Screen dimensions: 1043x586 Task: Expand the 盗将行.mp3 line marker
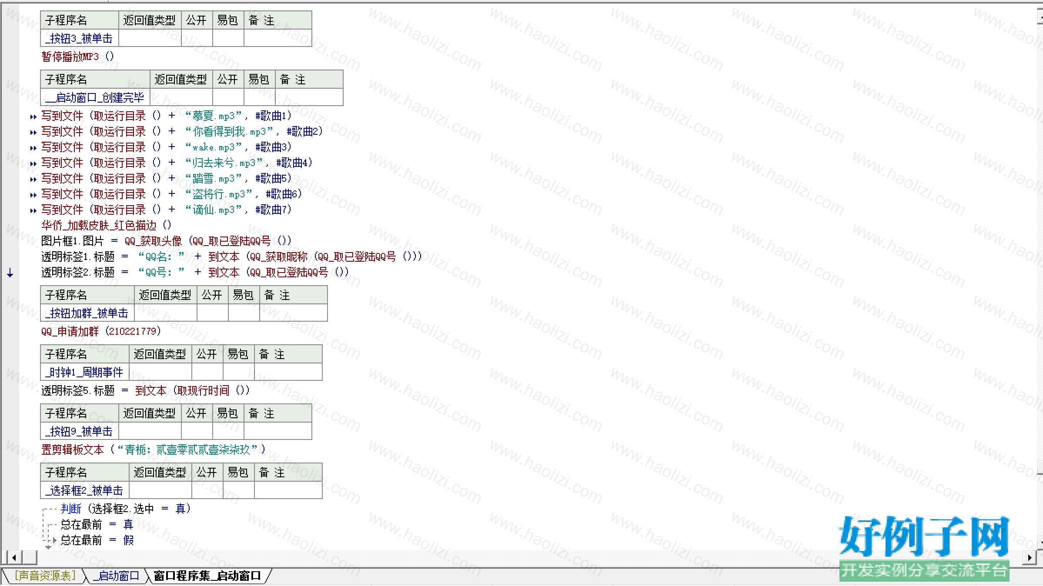point(33,195)
